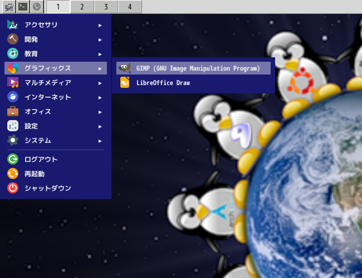362x278 pixels.
Task: Launch LibreOffice Draw from submenu
Action: click(193, 82)
